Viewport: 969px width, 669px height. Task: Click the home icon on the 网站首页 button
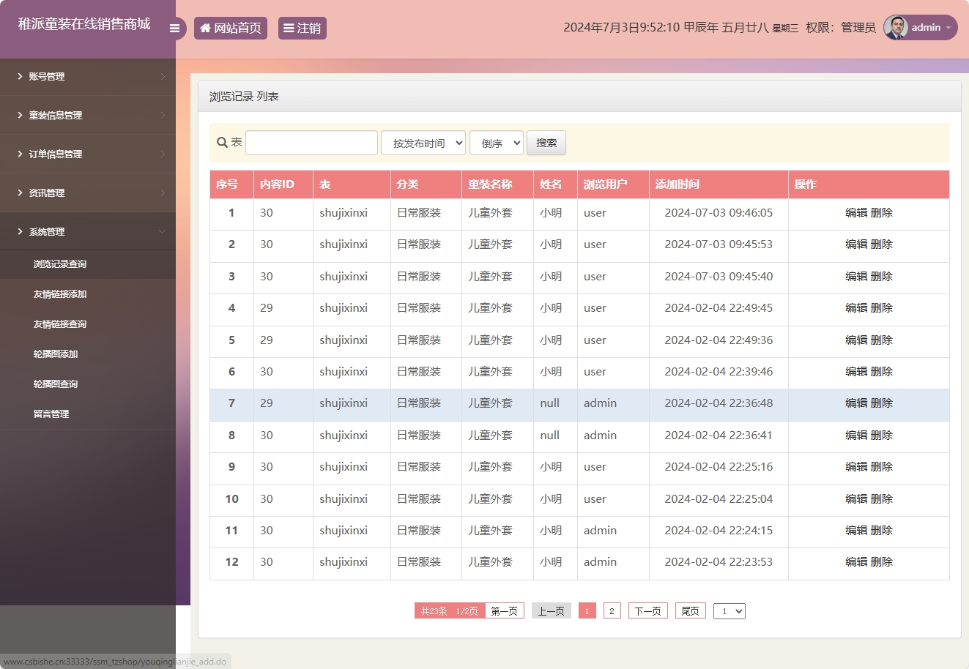pos(205,27)
